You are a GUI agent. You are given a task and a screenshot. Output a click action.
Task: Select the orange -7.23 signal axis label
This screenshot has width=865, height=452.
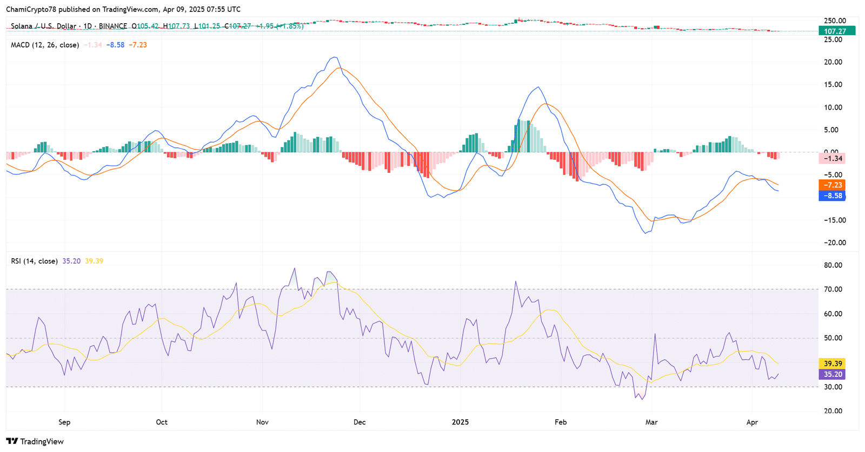[x=833, y=185]
